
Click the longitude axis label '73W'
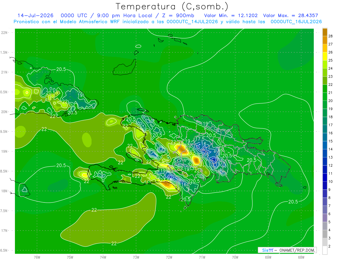pos(136,258)
